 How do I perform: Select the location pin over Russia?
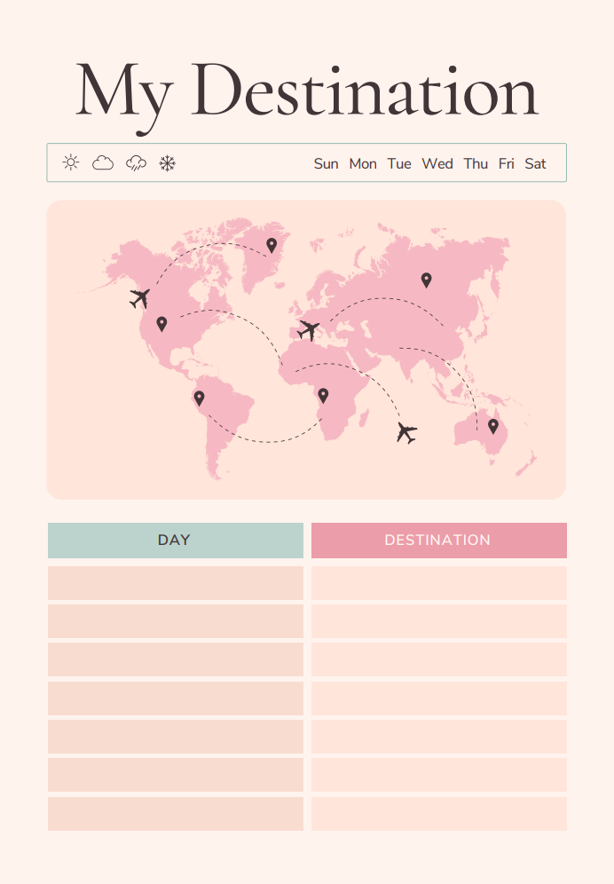point(426,280)
